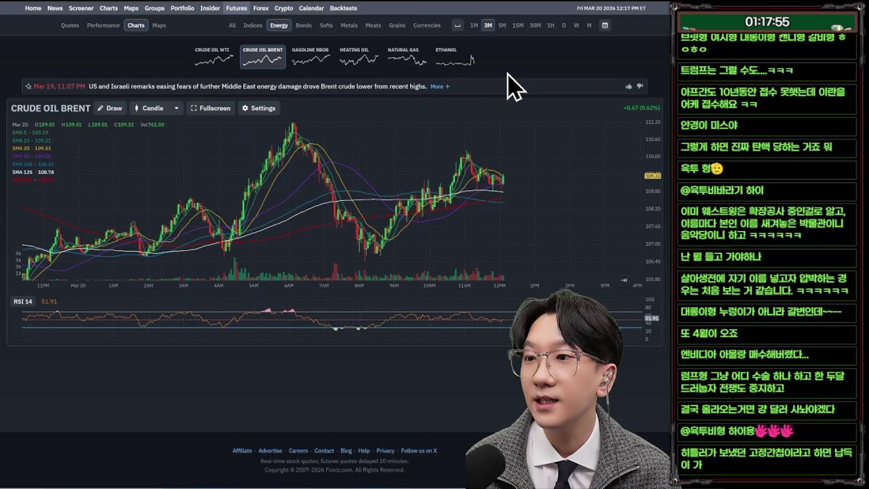The width and height of the screenshot is (869, 489).
Task: Open the Help footer link
Action: [364, 451]
